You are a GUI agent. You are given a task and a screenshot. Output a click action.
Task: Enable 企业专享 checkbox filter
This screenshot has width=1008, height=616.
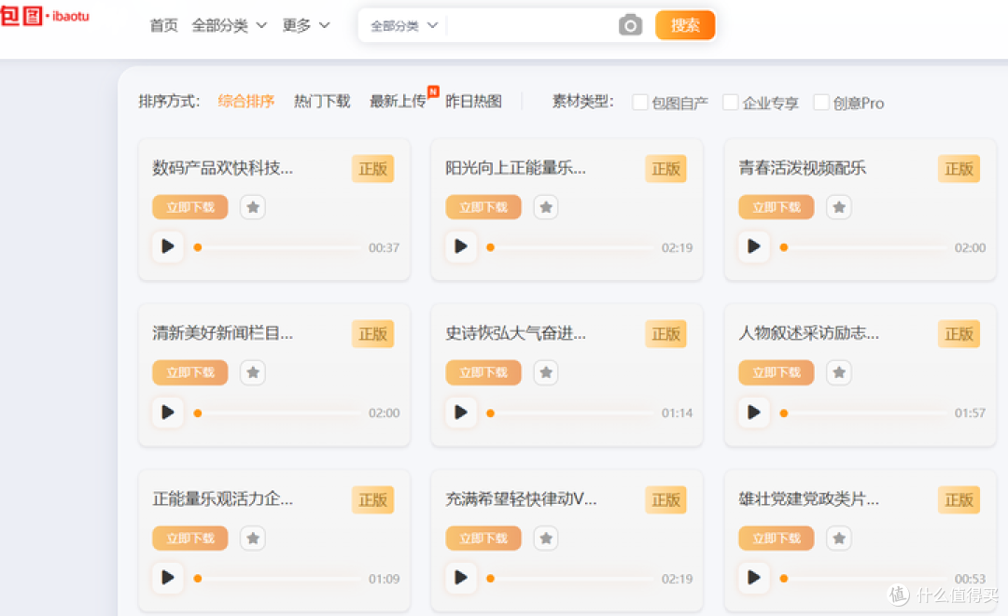pos(730,103)
